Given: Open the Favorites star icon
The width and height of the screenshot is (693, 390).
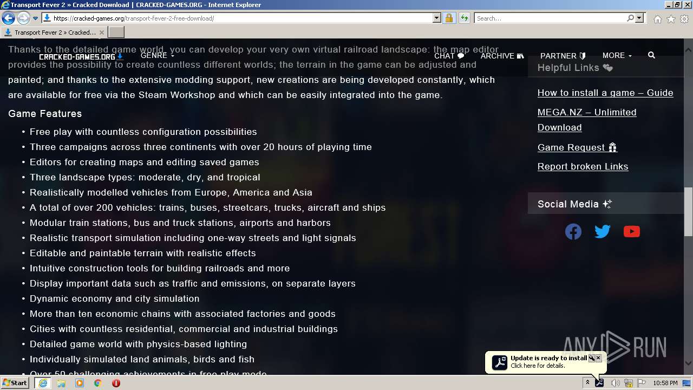Looking at the screenshot, I should pyautogui.click(x=671, y=19).
